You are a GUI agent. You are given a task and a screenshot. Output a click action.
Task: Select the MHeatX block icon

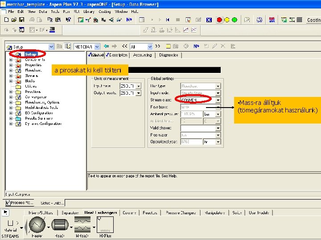click(82, 225)
